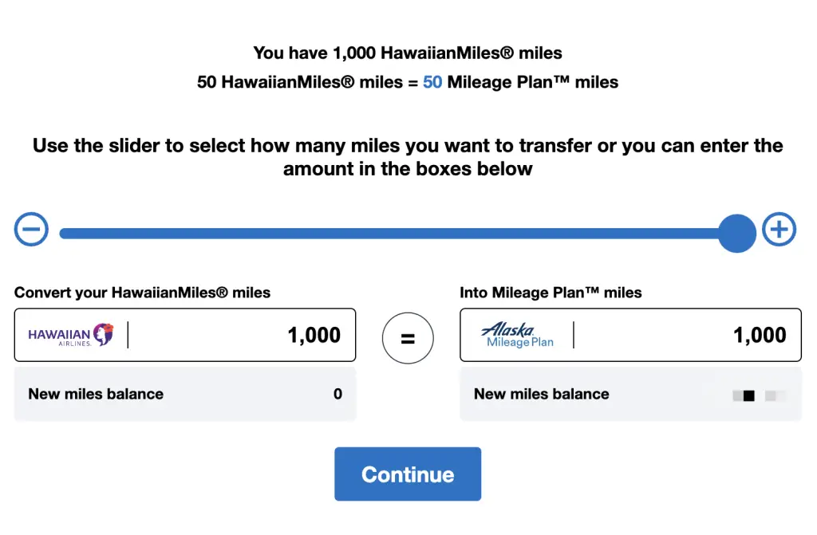Click the "Into Mileage Plan™ miles" label
The image size is (817, 535).
(x=551, y=293)
